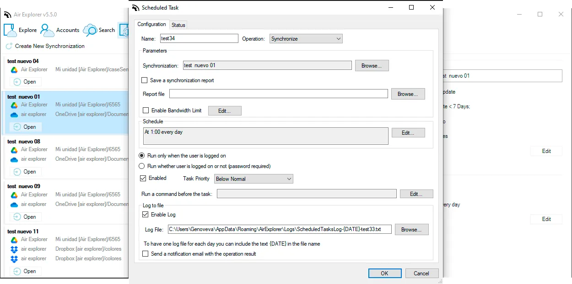Click the Schedule box At 1:00 every day
Screen dimensions: 572x284
[x=266, y=136]
